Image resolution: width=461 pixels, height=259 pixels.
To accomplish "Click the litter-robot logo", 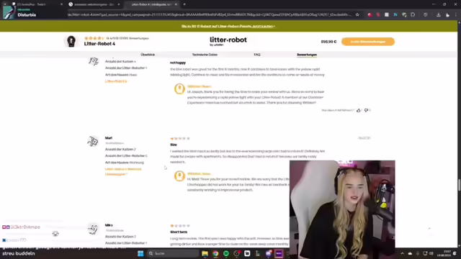I will point(228,41).
